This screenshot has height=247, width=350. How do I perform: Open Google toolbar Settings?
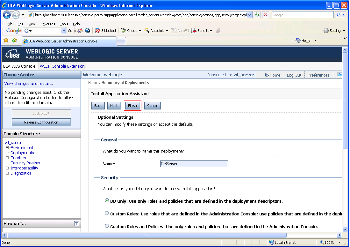(334, 31)
